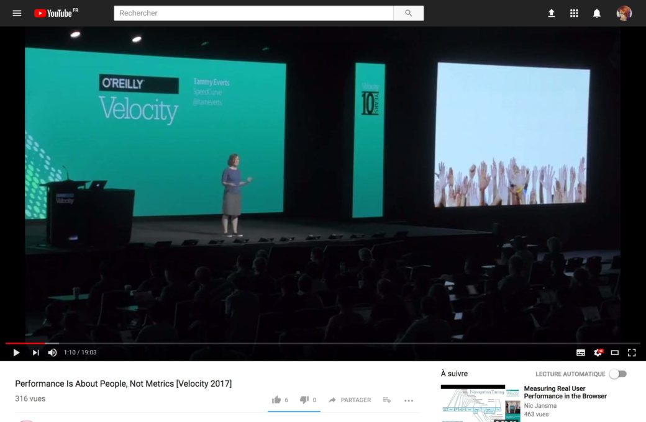Click in the Rechercher search field
The image size is (646, 422).
[253, 13]
